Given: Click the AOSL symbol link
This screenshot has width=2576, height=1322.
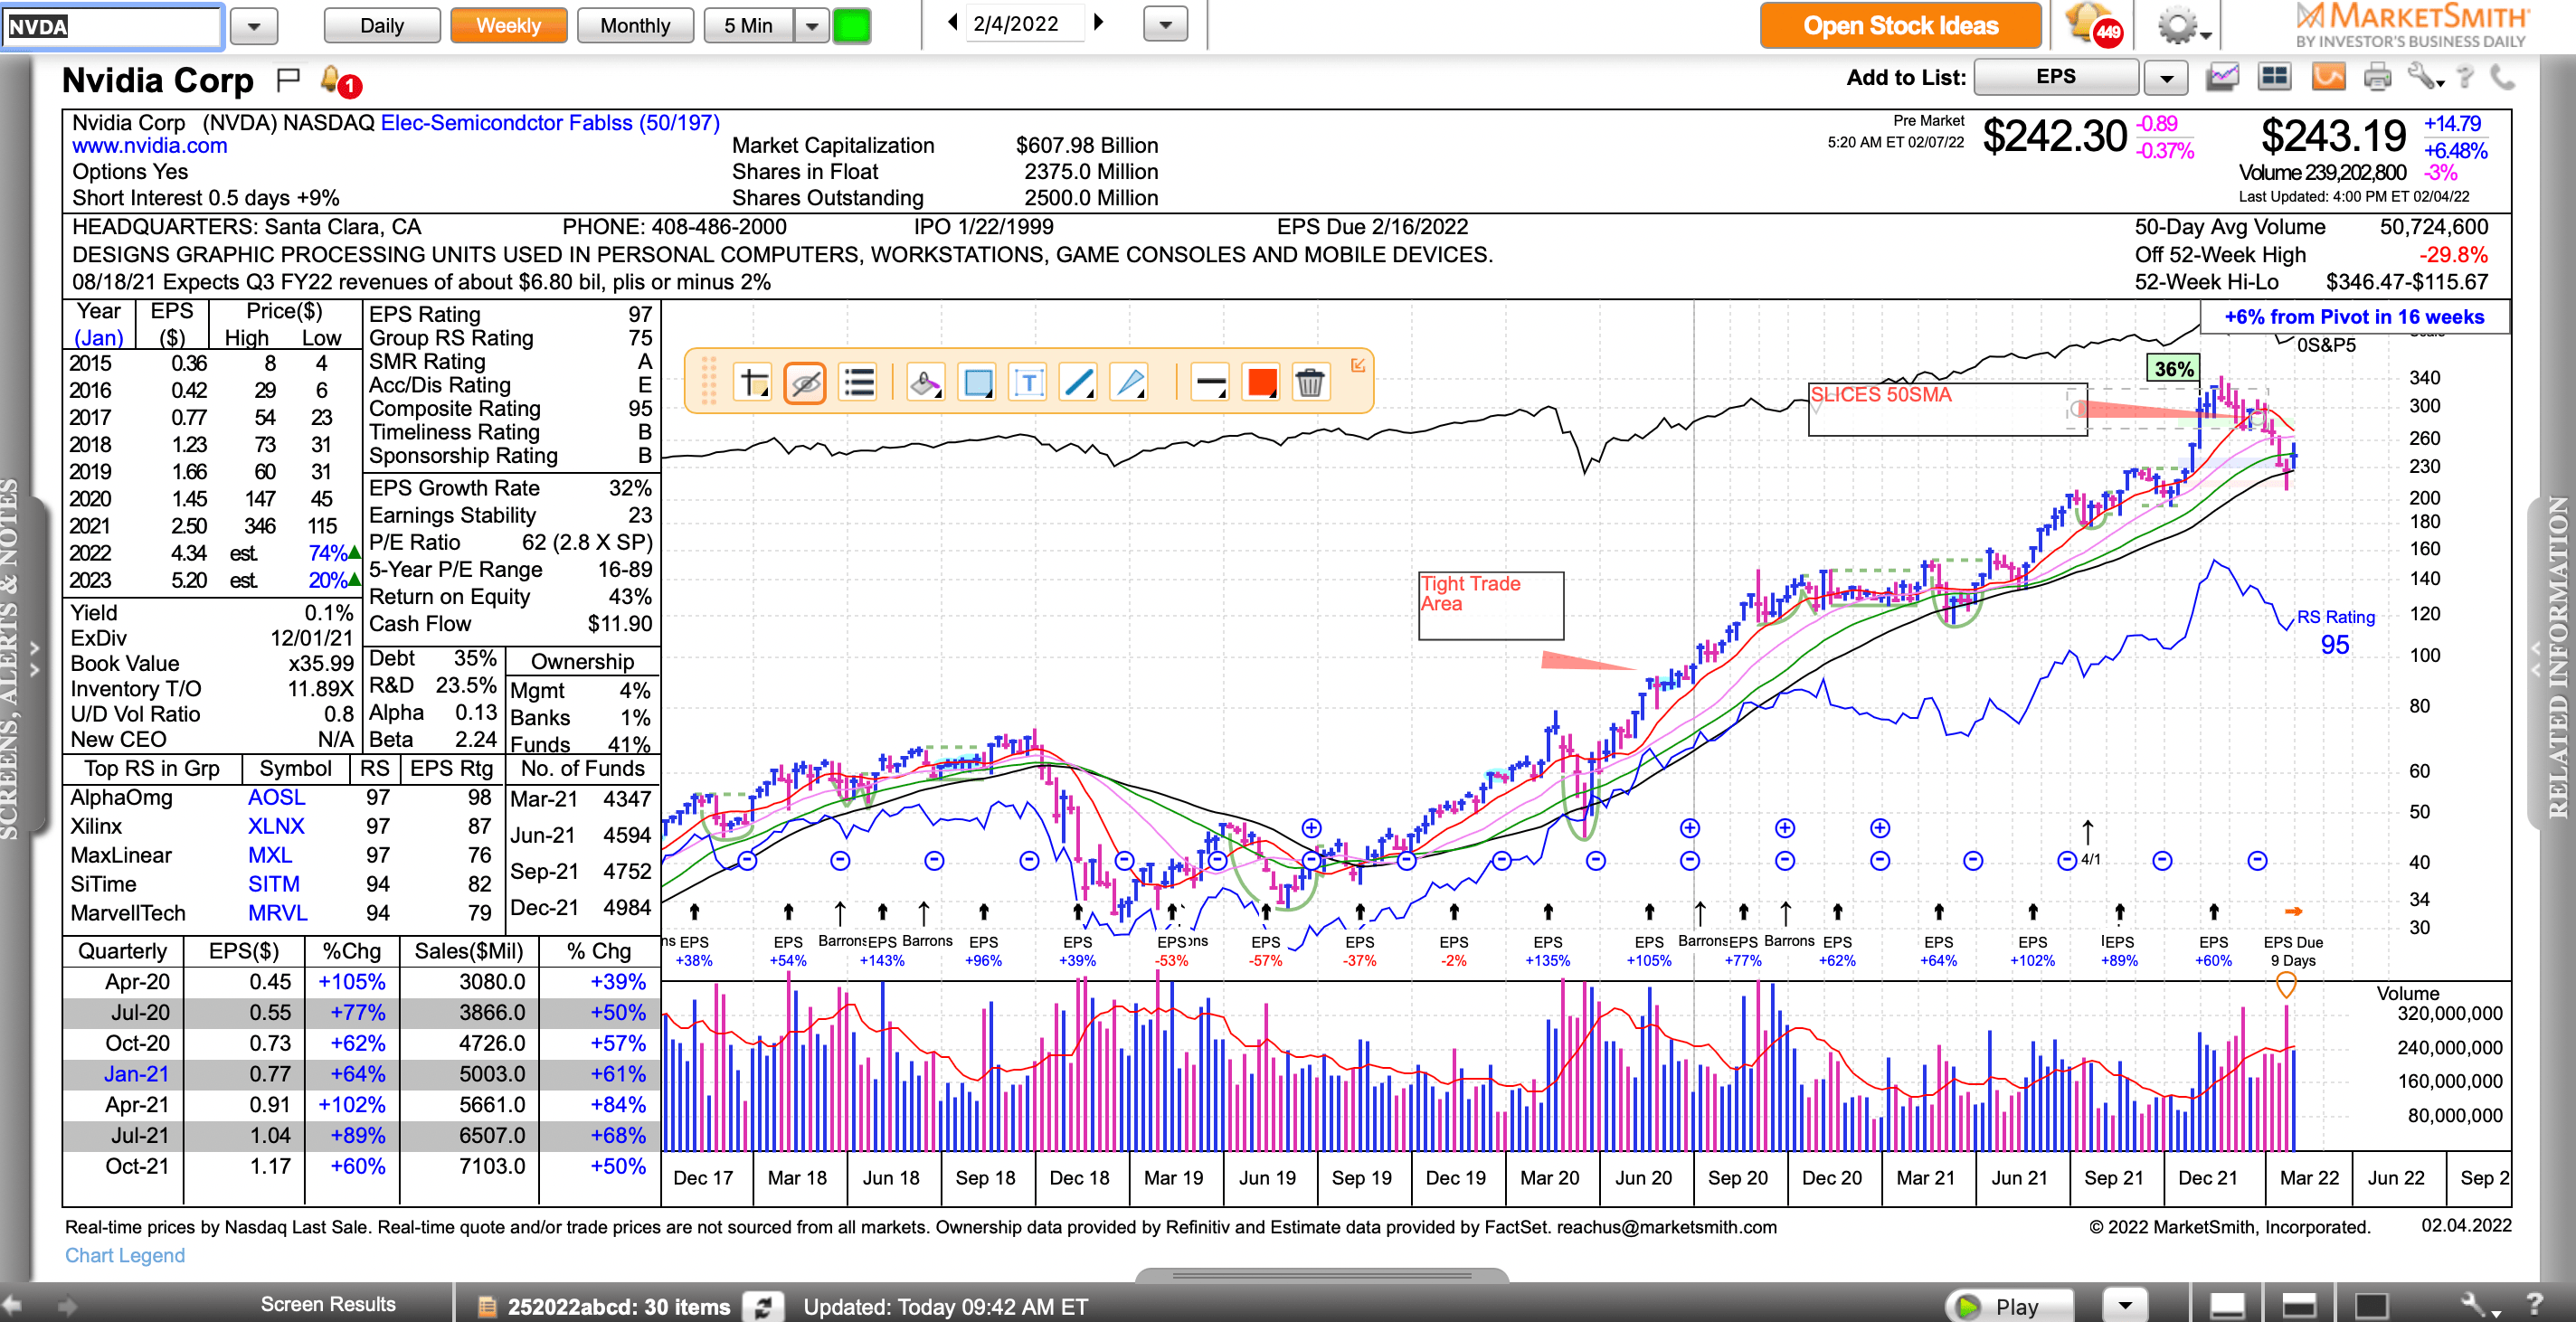Looking at the screenshot, I should coord(277,798).
